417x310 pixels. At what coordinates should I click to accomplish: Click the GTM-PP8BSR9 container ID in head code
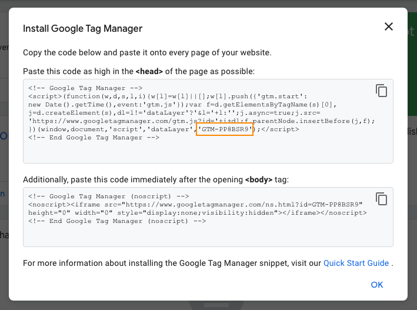pyautogui.click(x=225, y=129)
